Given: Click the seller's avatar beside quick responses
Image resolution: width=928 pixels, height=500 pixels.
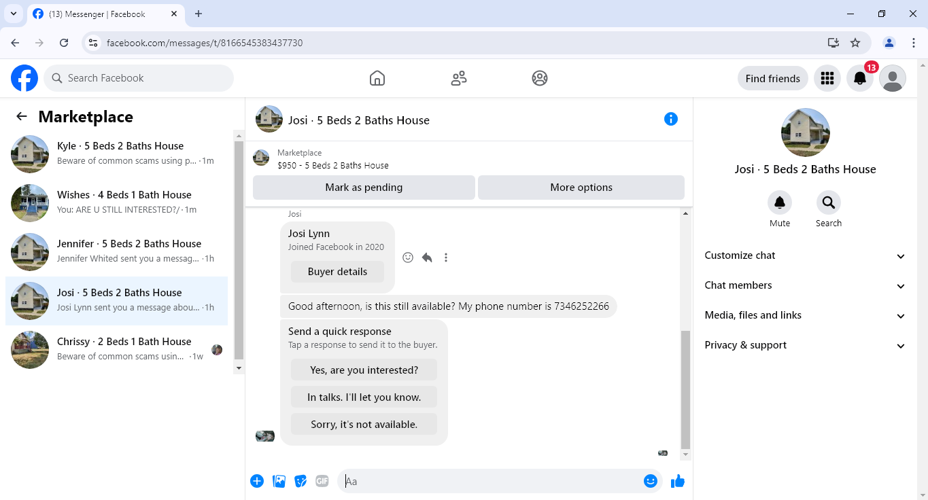Looking at the screenshot, I should point(265,435).
